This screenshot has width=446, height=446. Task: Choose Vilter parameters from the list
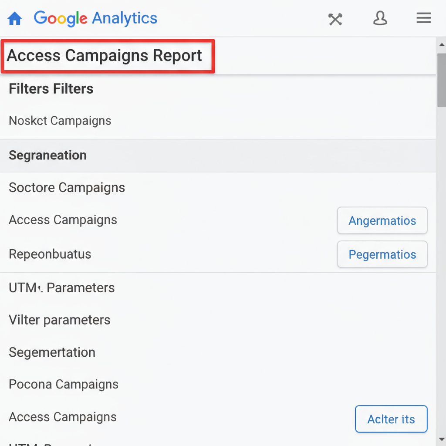60,320
